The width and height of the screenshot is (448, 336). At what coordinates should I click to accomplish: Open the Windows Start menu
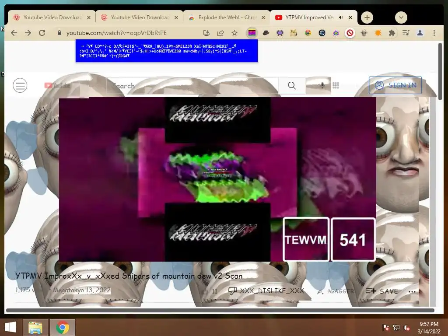(10, 327)
